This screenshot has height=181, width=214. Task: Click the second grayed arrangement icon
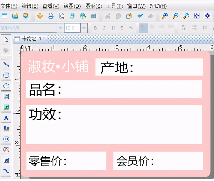point(194,28)
